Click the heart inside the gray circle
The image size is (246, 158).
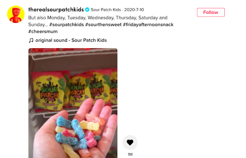click(x=130, y=142)
